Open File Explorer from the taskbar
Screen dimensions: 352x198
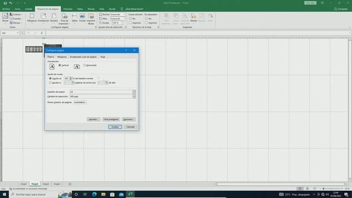point(103,194)
